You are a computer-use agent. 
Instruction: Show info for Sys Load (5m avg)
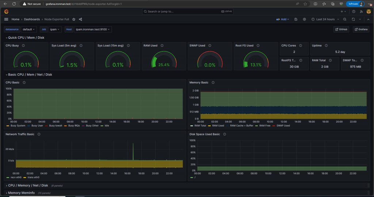[81, 46]
